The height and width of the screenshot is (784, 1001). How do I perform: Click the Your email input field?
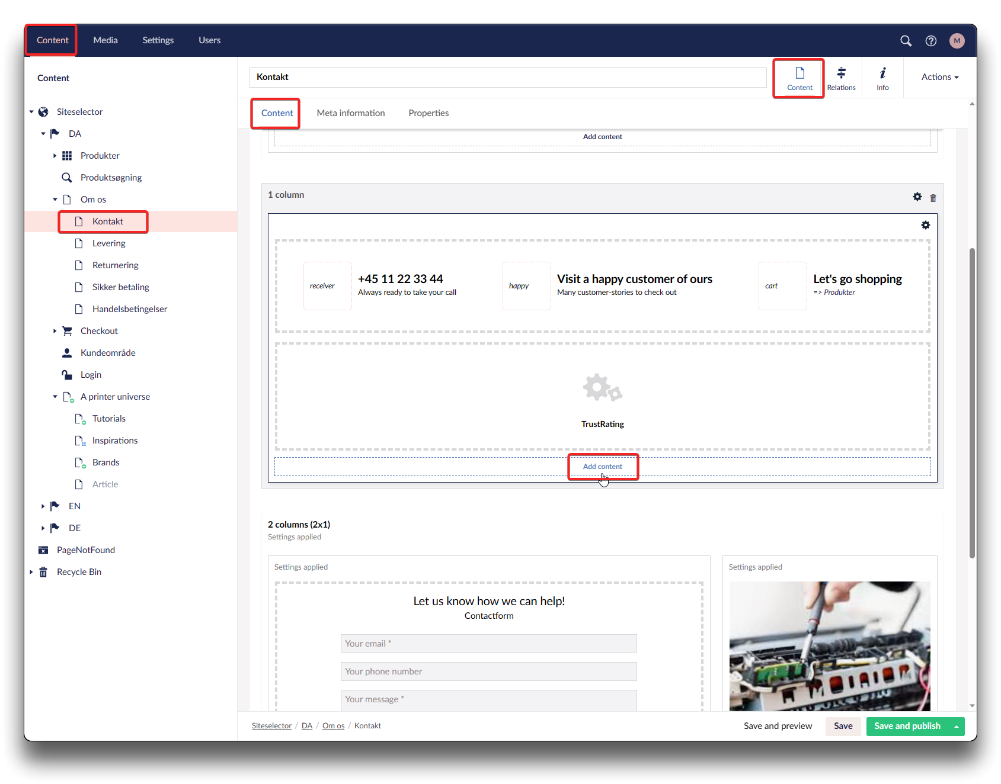pyautogui.click(x=488, y=644)
